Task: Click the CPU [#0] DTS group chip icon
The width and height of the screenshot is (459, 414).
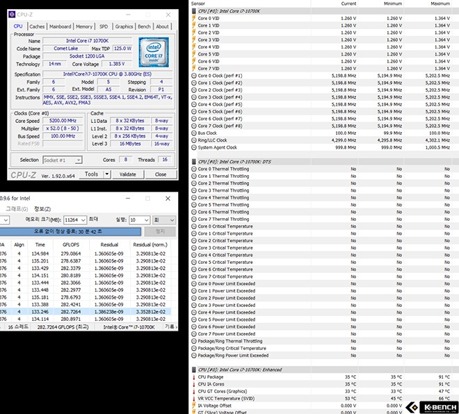Action: tap(194, 162)
